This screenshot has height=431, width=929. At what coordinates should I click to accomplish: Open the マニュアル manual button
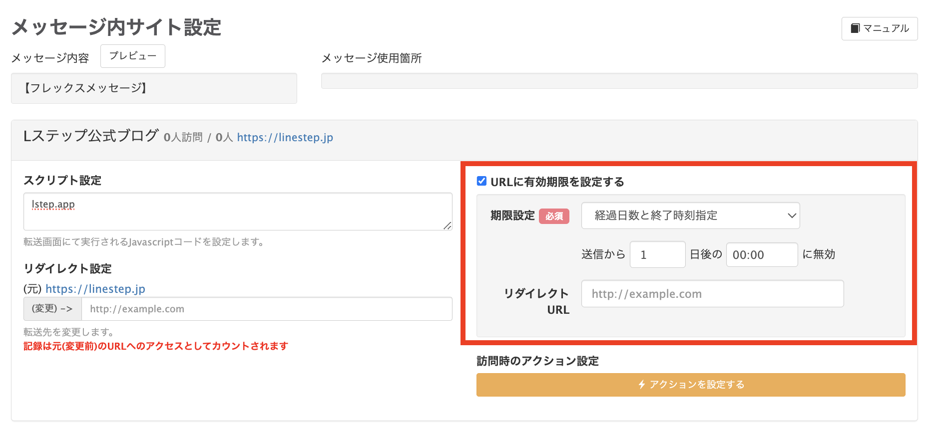click(x=879, y=28)
